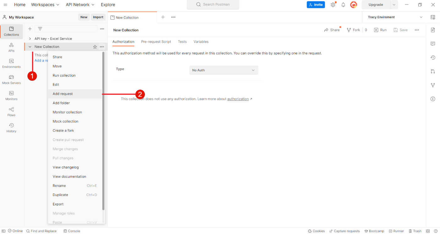Choose Export in the context menu
The image size is (440, 235).
pyautogui.click(x=58, y=204)
